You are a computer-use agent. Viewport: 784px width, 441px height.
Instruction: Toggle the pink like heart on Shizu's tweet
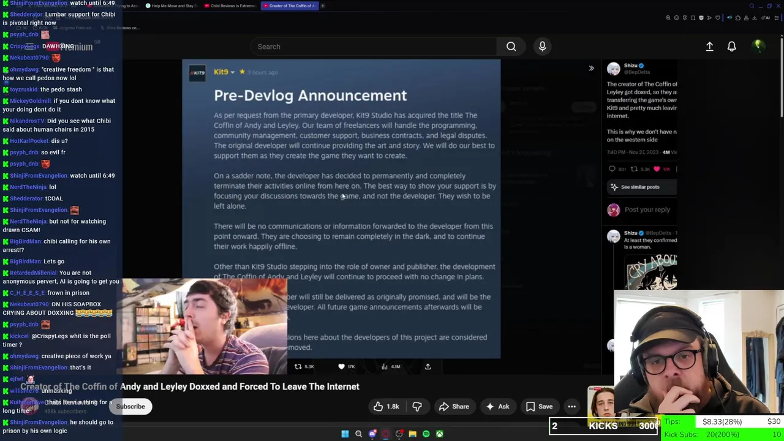click(x=657, y=169)
